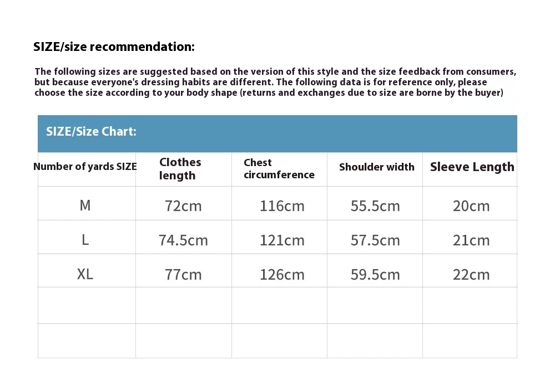Screen dimensions: 555x392
Task: Select the 'Clothes length' column header
Action: click(x=180, y=169)
